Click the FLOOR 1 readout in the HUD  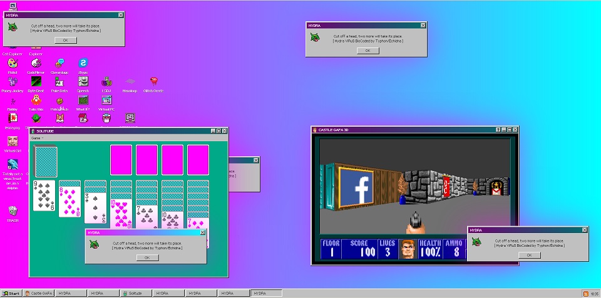(331, 249)
